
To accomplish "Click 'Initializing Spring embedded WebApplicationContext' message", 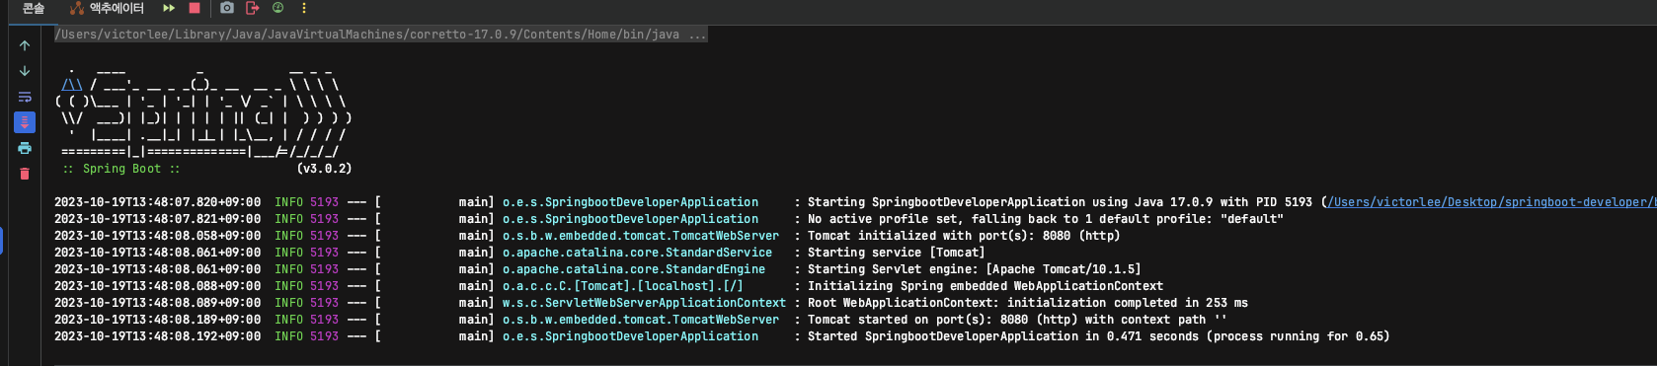I will point(986,286).
